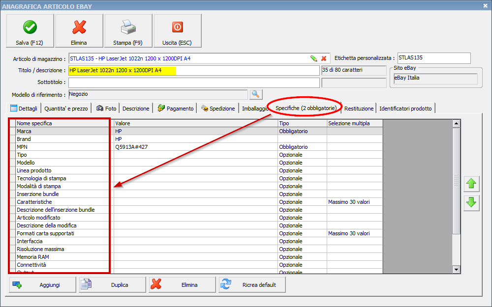The image size is (492, 307).
Task: Open the Dettagli tab
Action: [24, 109]
